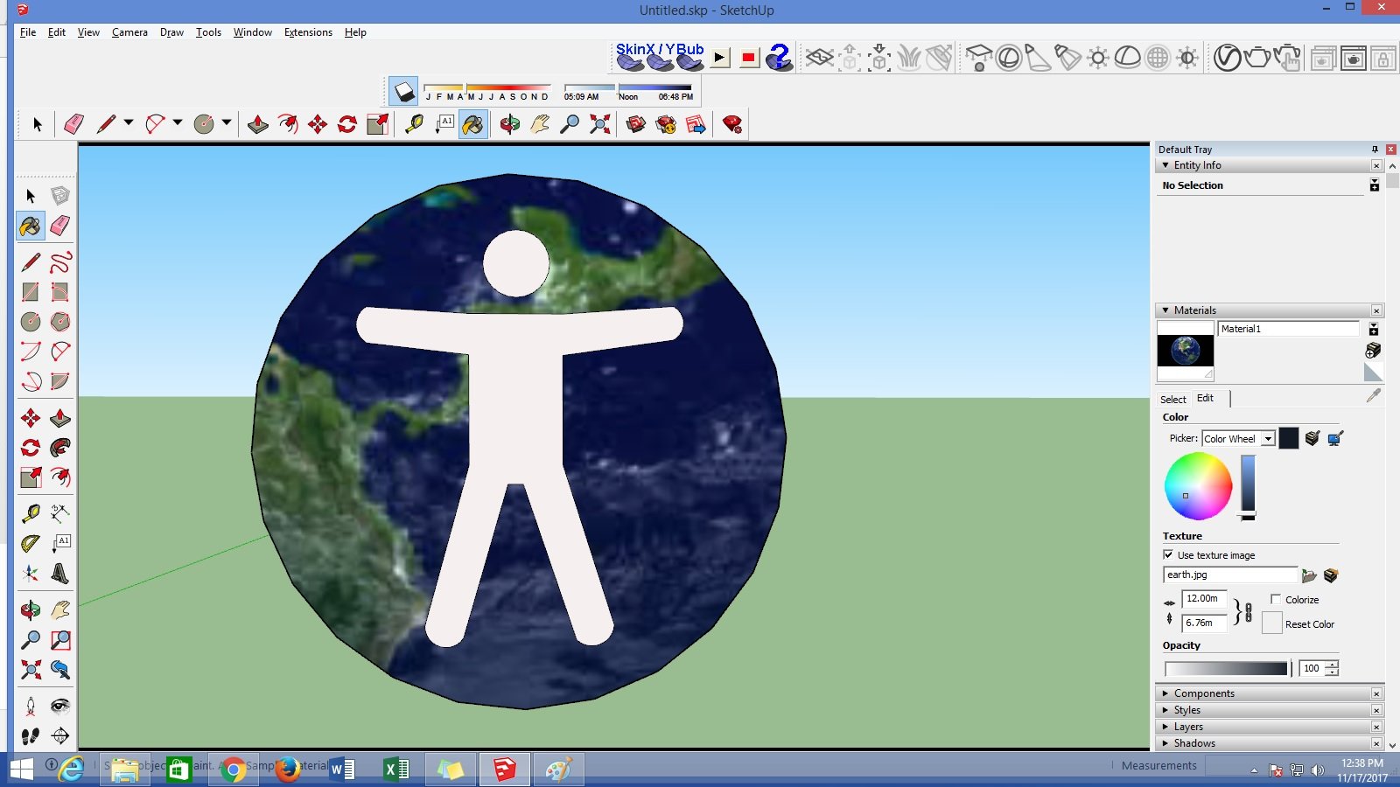Collapse the Materials panel

(x=1165, y=310)
